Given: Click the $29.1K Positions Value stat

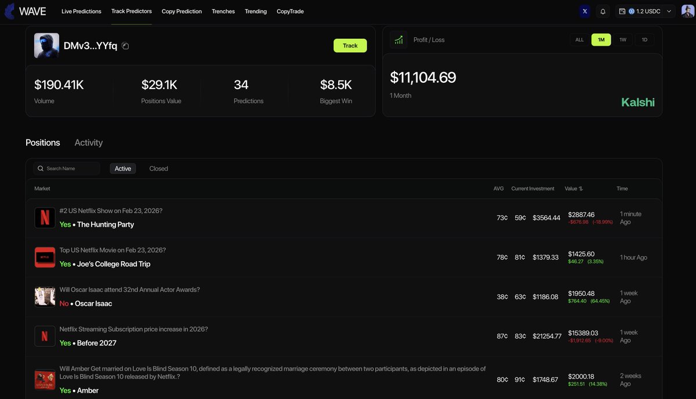Looking at the screenshot, I should [x=159, y=85].
